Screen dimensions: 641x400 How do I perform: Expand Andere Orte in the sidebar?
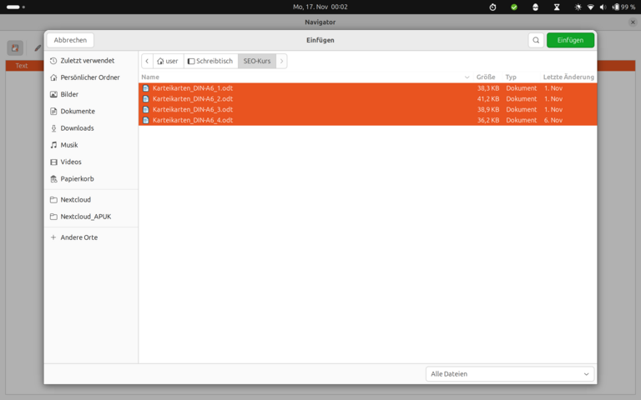[78, 237]
